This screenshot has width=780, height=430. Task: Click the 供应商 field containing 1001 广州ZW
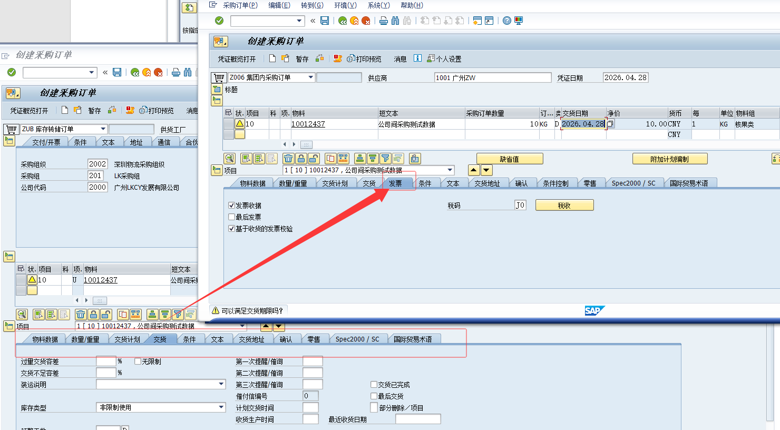point(492,77)
